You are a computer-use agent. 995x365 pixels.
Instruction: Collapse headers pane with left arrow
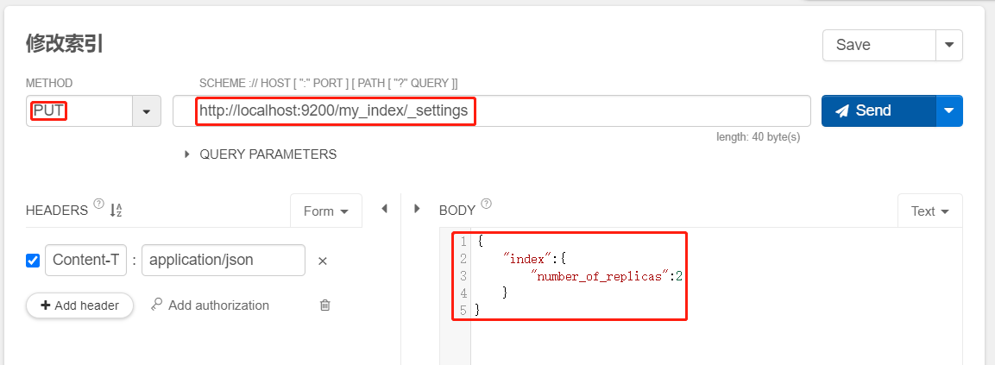pyautogui.click(x=384, y=208)
